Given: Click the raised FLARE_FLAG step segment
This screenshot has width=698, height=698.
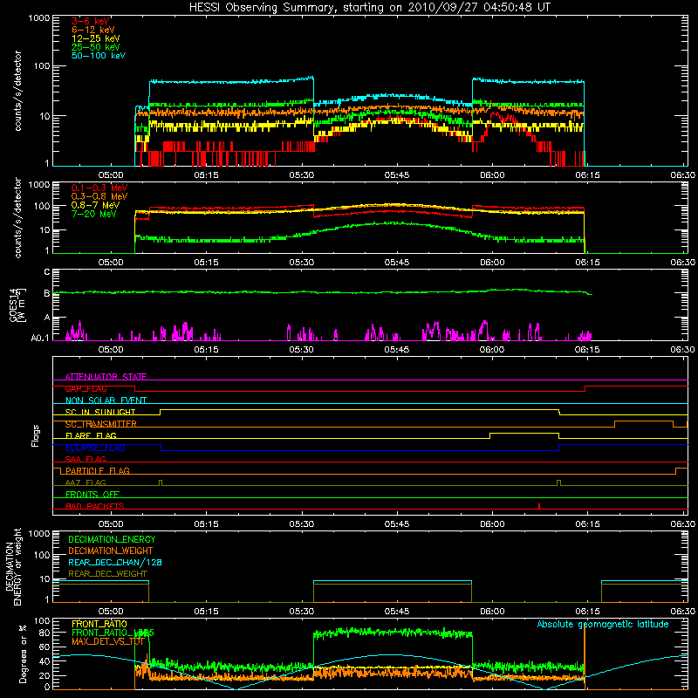Looking at the screenshot, I should 524,433.
